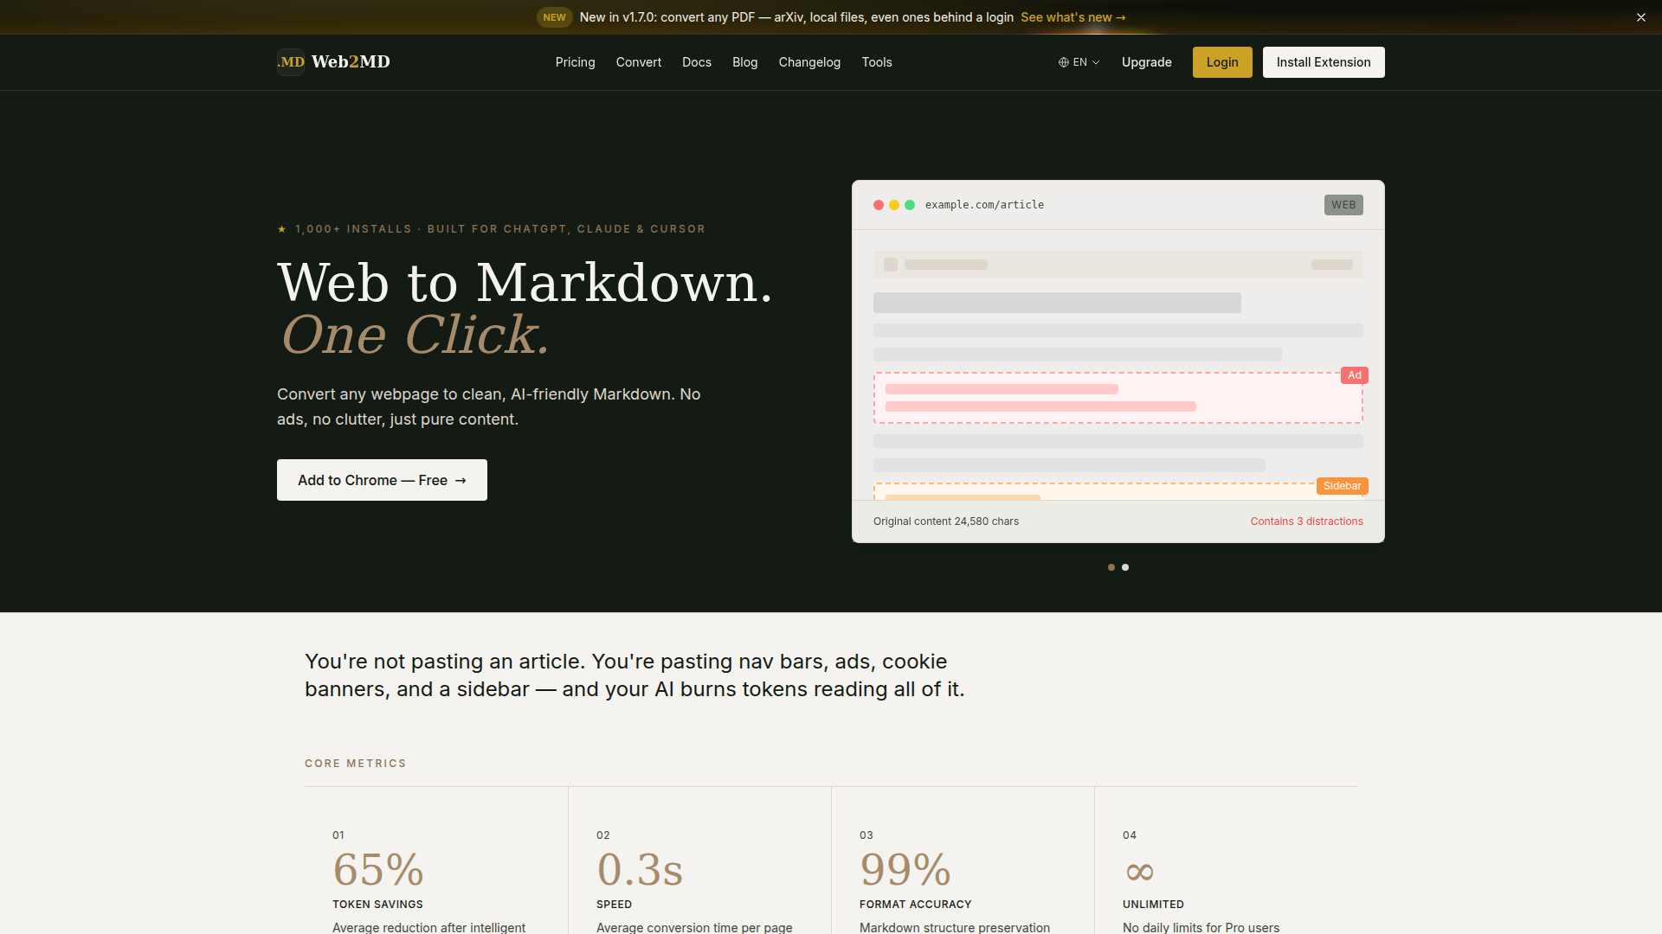
Task: Visit the Blog nav item
Action: [x=745, y=62]
